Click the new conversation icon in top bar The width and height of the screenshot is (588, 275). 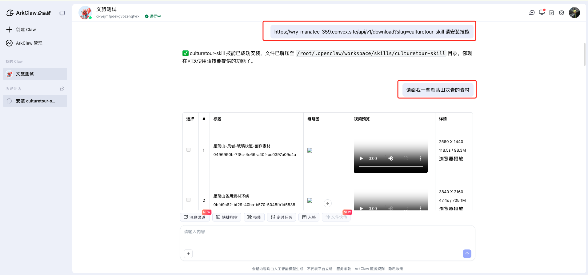[532, 13]
